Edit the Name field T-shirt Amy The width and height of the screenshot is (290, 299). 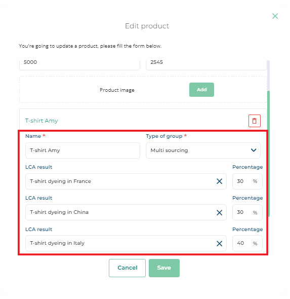point(82,151)
